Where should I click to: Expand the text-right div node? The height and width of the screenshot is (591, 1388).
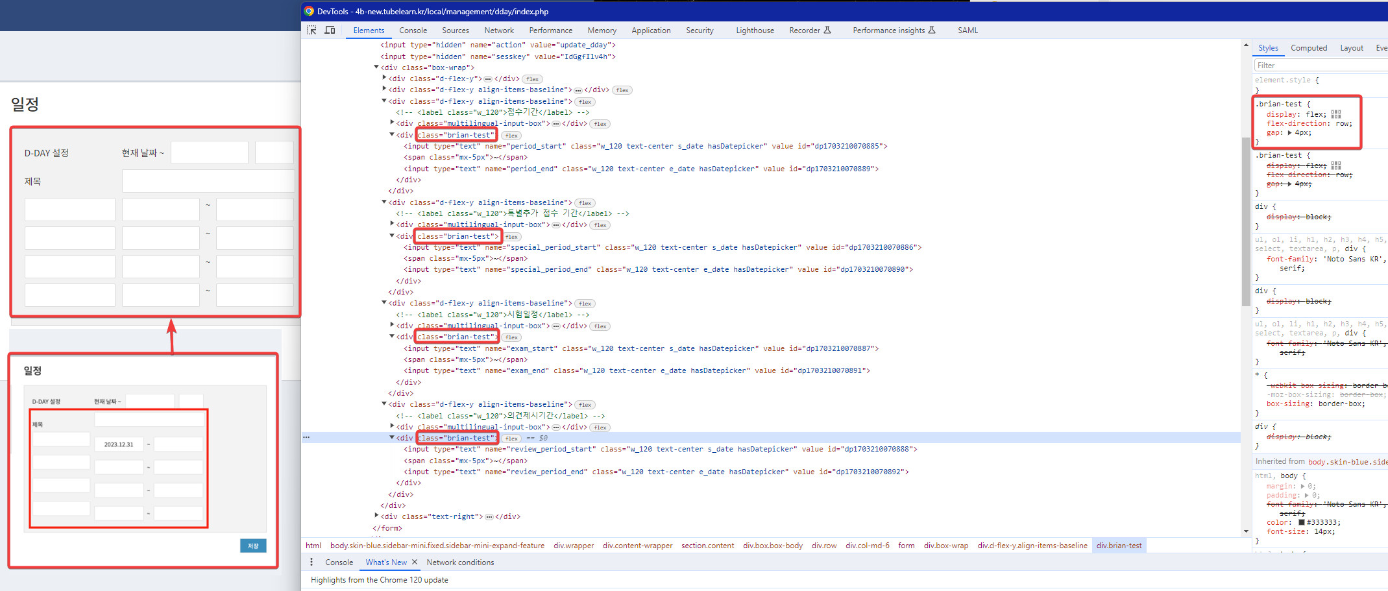pyautogui.click(x=376, y=516)
